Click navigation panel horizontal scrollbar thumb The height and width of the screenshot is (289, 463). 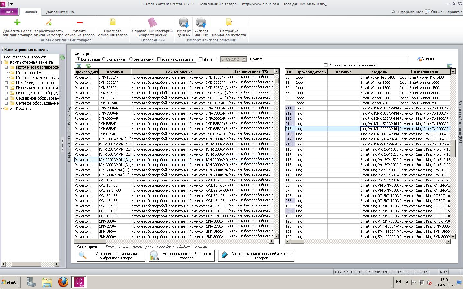(x=25, y=264)
